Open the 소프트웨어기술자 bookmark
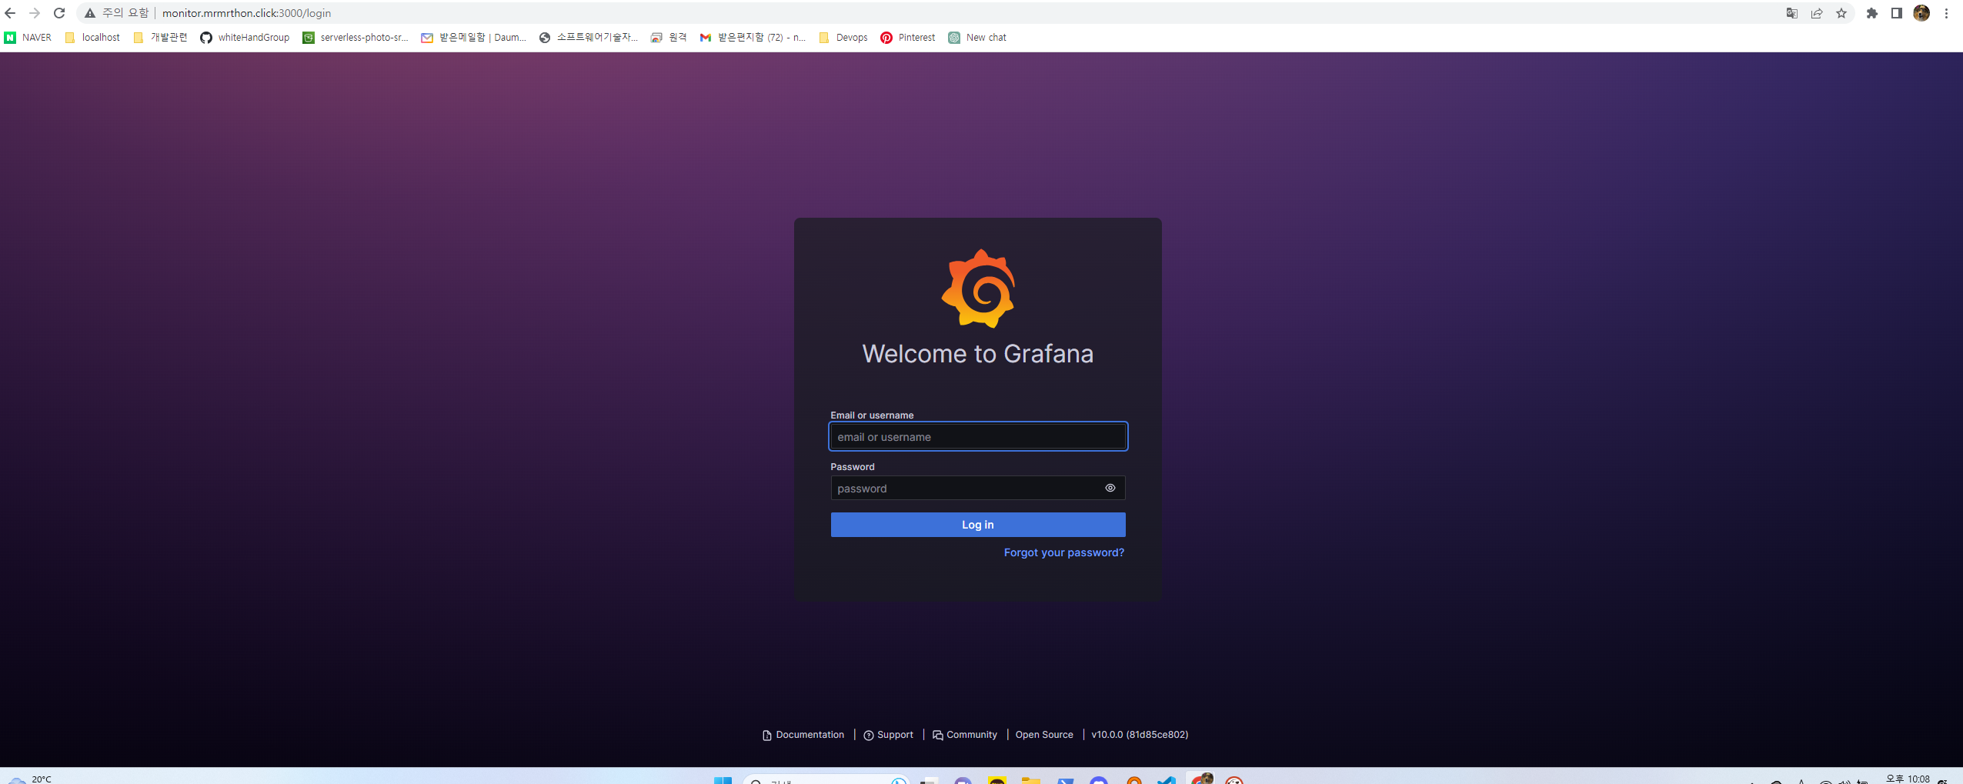Image resolution: width=1963 pixels, height=784 pixels. click(x=589, y=38)
